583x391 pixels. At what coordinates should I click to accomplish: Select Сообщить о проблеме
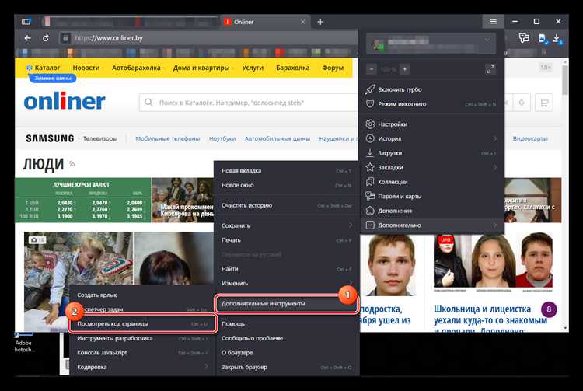[x=286, y=339]
